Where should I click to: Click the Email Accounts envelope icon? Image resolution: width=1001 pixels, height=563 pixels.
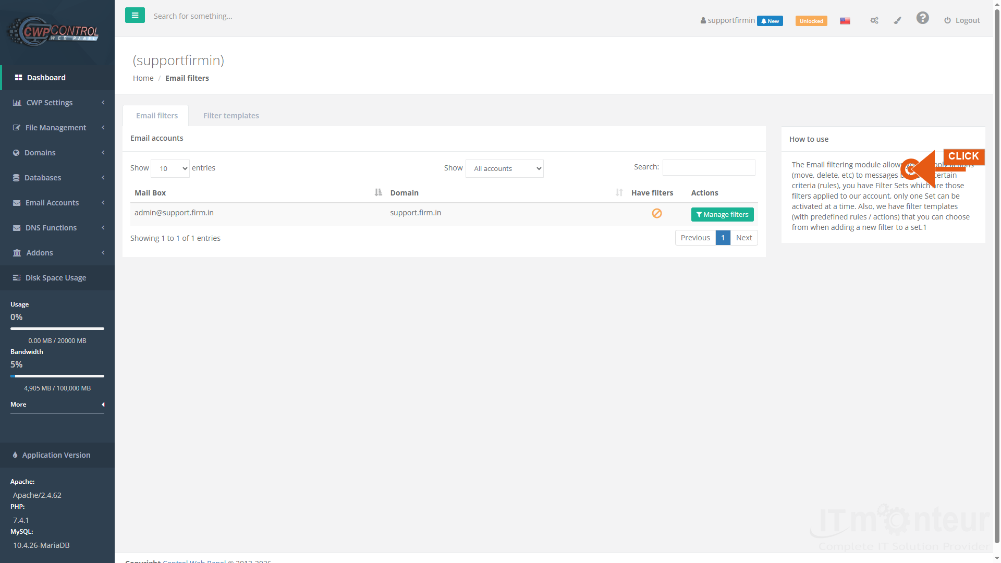click(x=17, y=203)
